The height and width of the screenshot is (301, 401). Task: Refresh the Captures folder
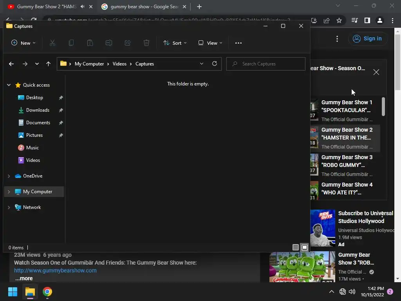click(215, 64)
